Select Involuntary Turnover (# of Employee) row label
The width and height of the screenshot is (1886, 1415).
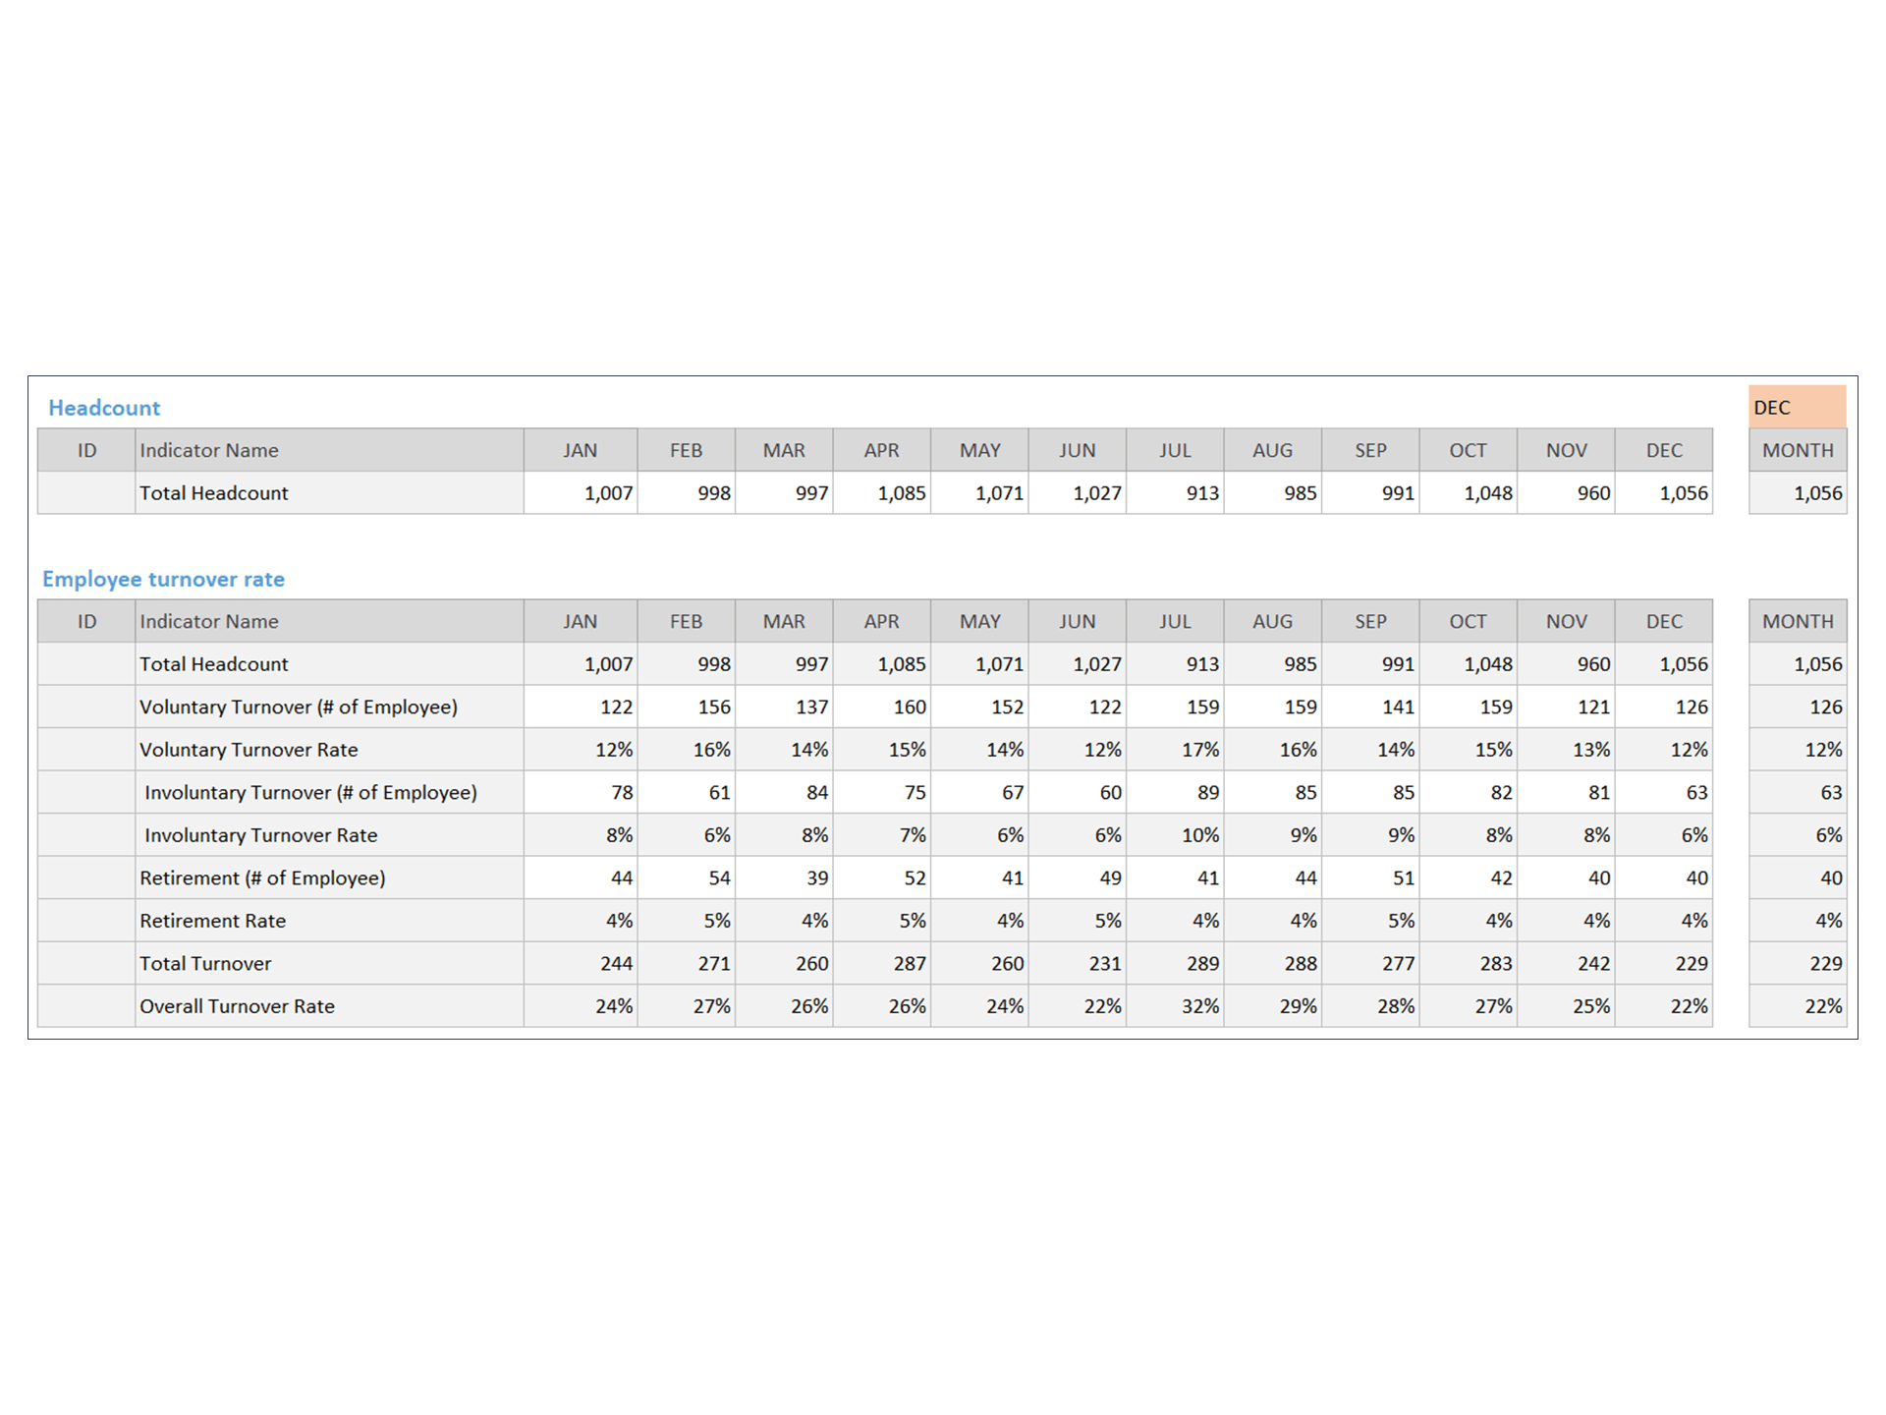pyautogui.click(x=329, y=792)
